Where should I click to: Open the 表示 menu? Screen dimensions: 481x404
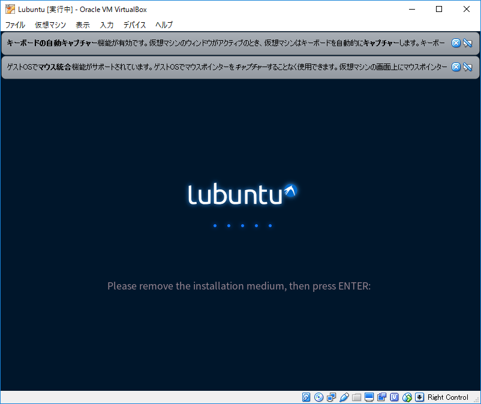point(83,25)
